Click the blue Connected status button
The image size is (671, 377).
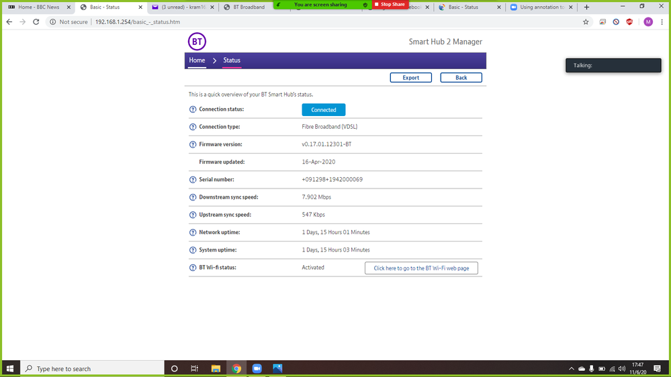tap(323, 110)
